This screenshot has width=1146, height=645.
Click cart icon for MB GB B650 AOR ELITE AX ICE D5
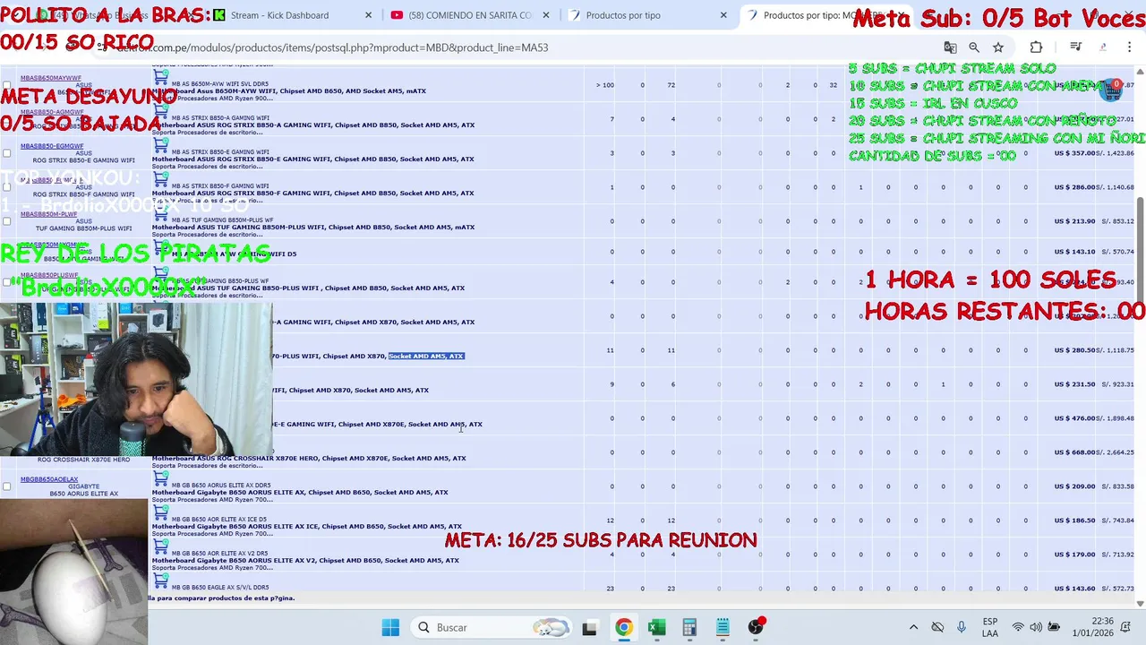[x=160, y=512]
